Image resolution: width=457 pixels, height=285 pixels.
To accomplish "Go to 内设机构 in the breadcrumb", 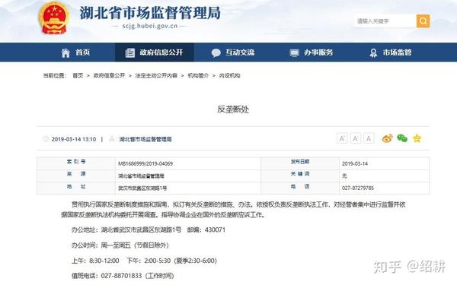I will pyautogui.click(x=230, y=75).
